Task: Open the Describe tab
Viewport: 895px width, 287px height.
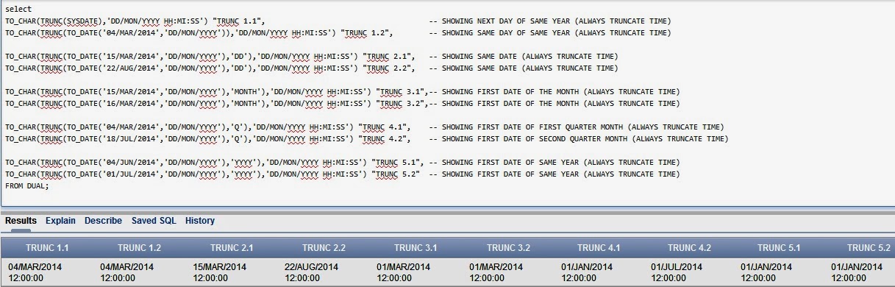Action: pyautogui.click(x=103, y=220)
